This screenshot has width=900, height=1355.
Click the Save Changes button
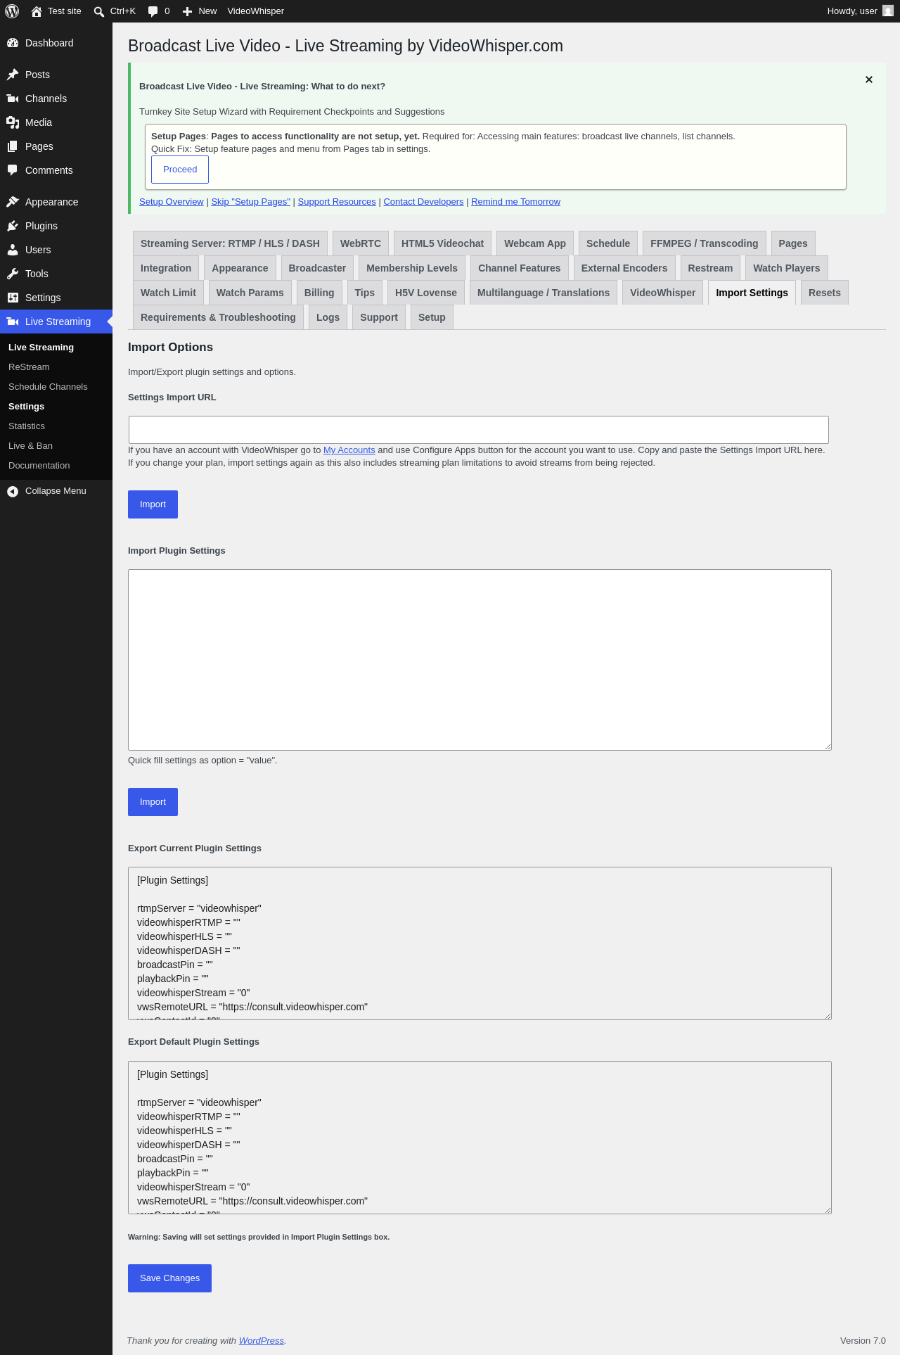click(169, 1278)
